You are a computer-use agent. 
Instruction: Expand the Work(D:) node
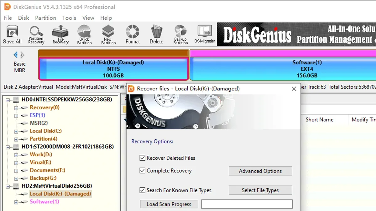point(16,155)
